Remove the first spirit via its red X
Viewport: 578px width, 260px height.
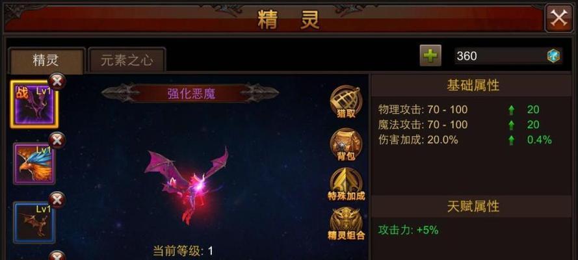pos(57,81)
